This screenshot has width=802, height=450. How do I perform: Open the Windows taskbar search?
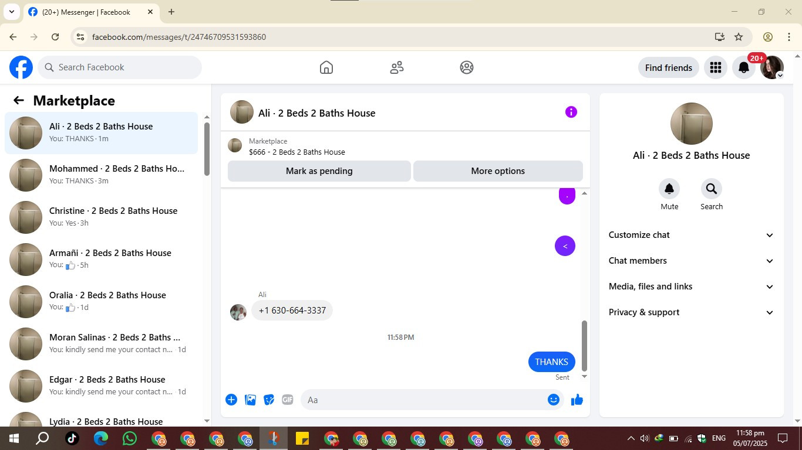(x=42, y=438)
